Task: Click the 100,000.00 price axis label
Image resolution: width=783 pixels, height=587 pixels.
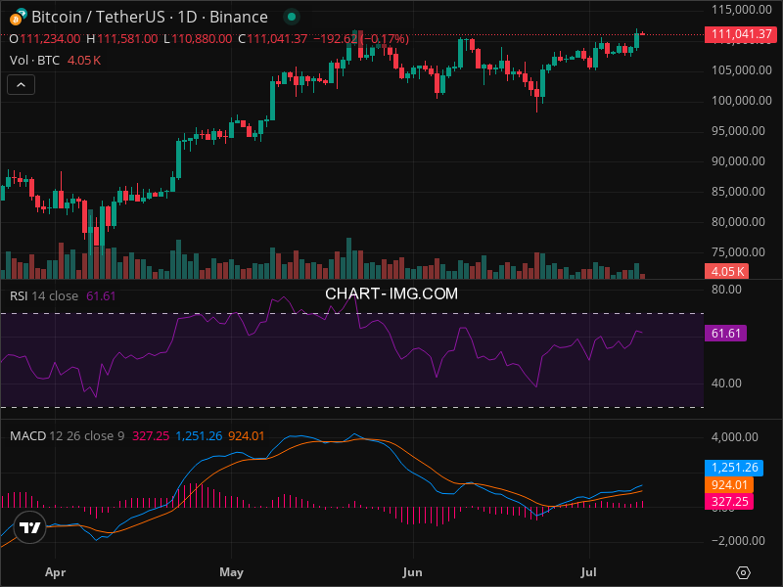Action: pyautogui.click(x=742, y=101)
